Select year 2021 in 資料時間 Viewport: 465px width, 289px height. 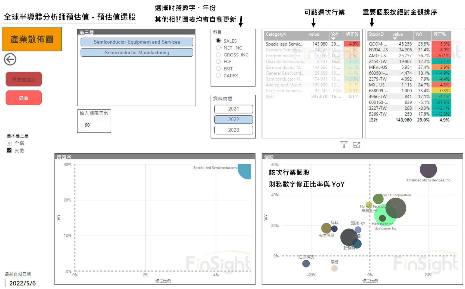233,109
